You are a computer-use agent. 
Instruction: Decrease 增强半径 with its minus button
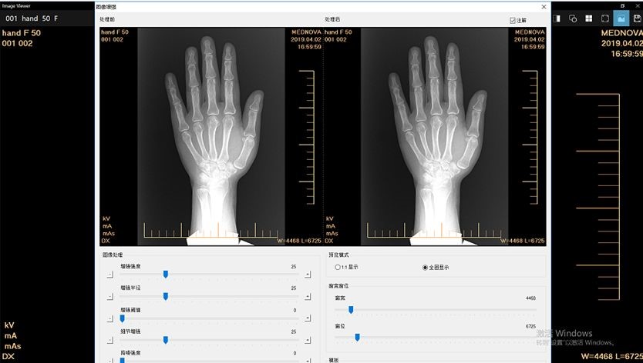(109, 296)
